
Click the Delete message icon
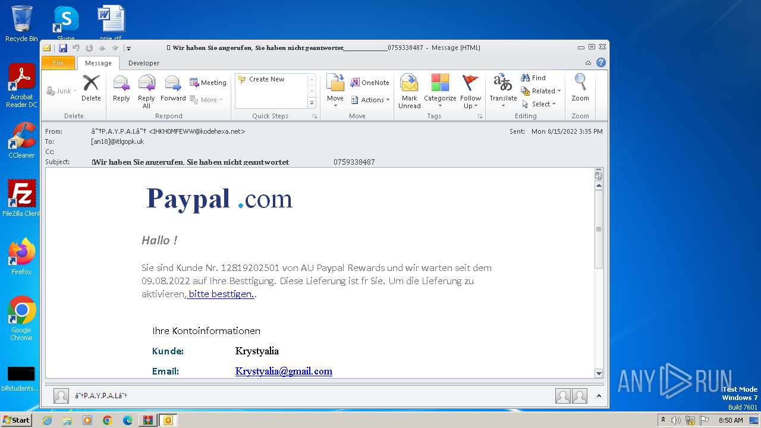[91, 89]
